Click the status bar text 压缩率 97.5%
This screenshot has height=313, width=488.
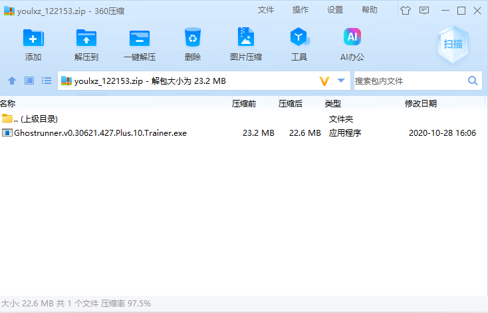click(126, 303)
